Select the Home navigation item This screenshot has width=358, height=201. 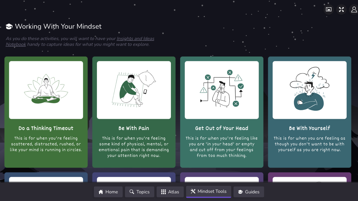[108, 192]
